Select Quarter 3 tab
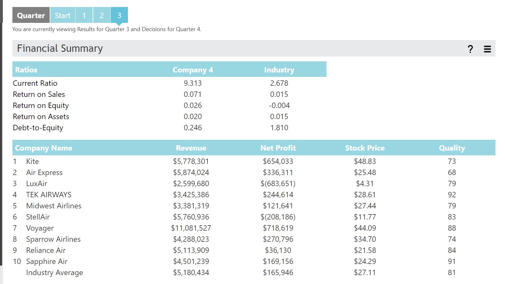This screenshot has height=284, width=505. tap(119, 15)
